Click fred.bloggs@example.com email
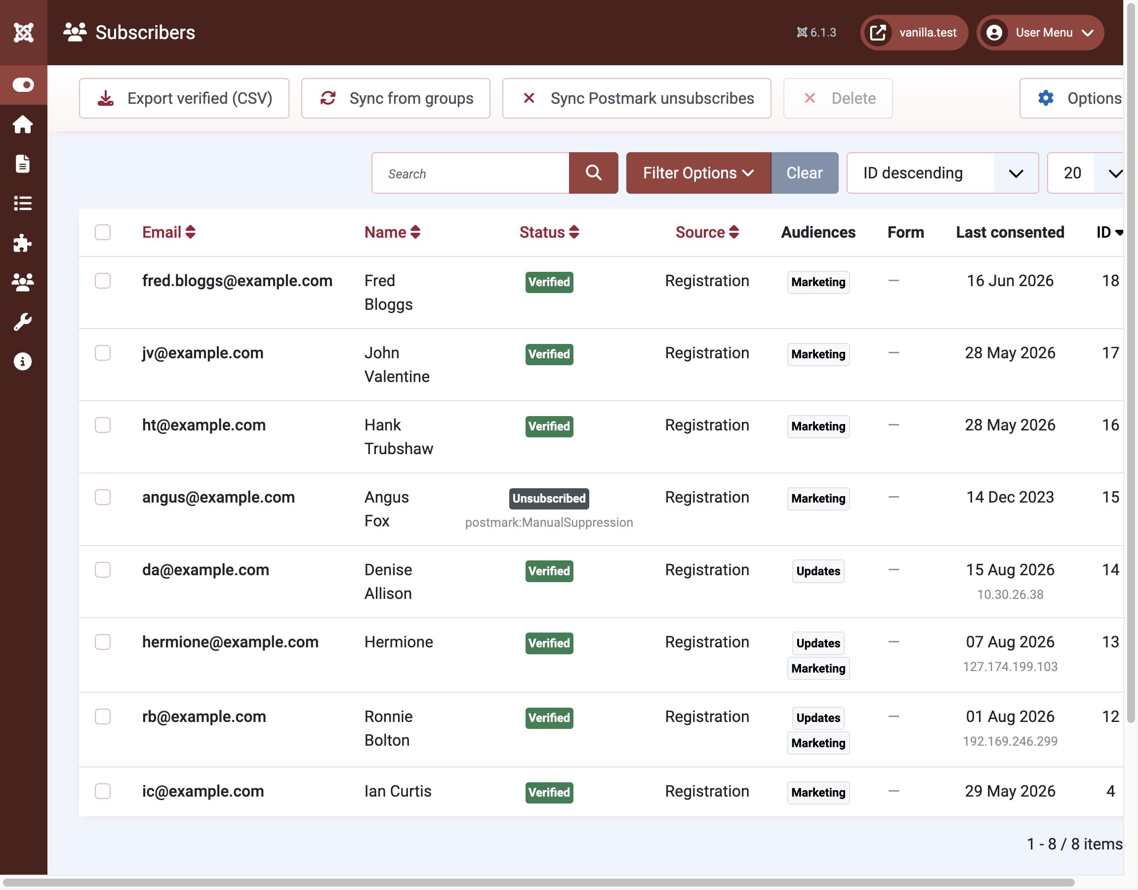The height and width of the screenshot is (890, 1138). [x=237, y=281]
